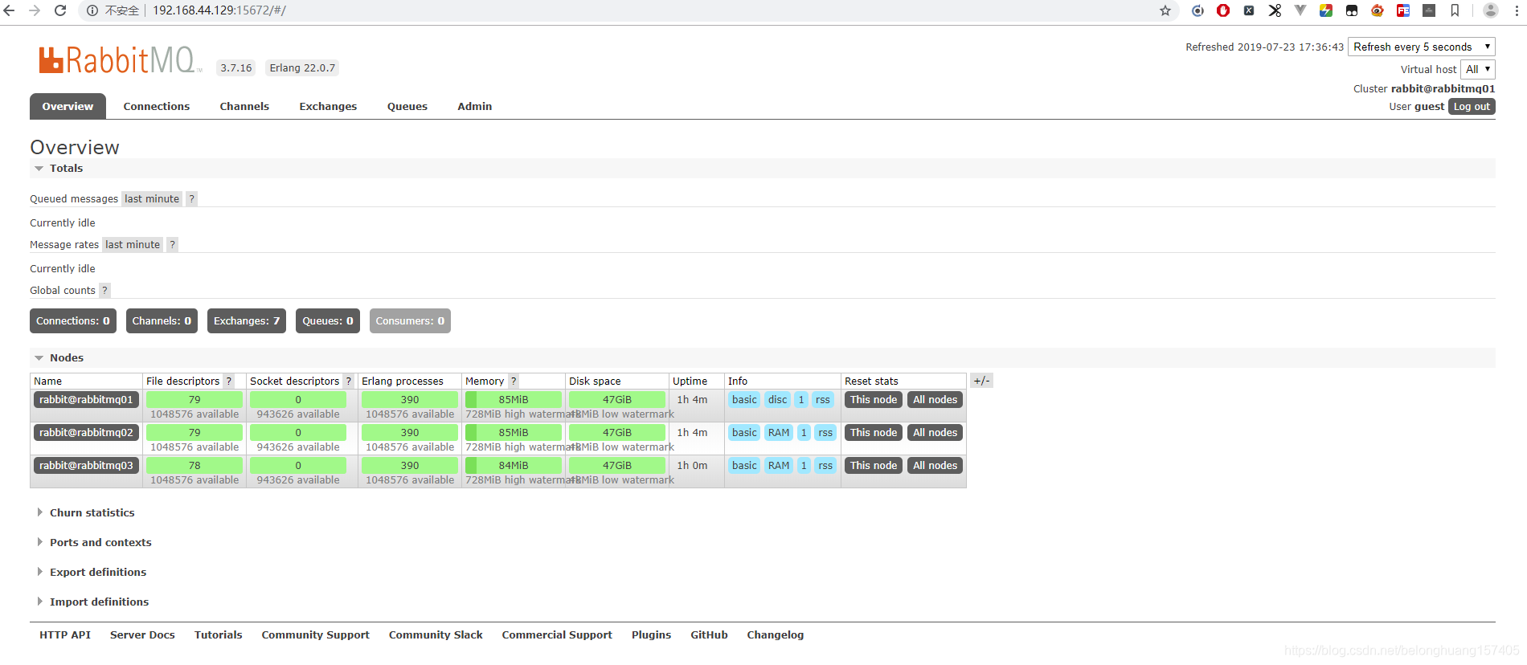Reset stats All nodes for rabbitmq02 row
Screen dimensions: 1527x665
point(935,433)
